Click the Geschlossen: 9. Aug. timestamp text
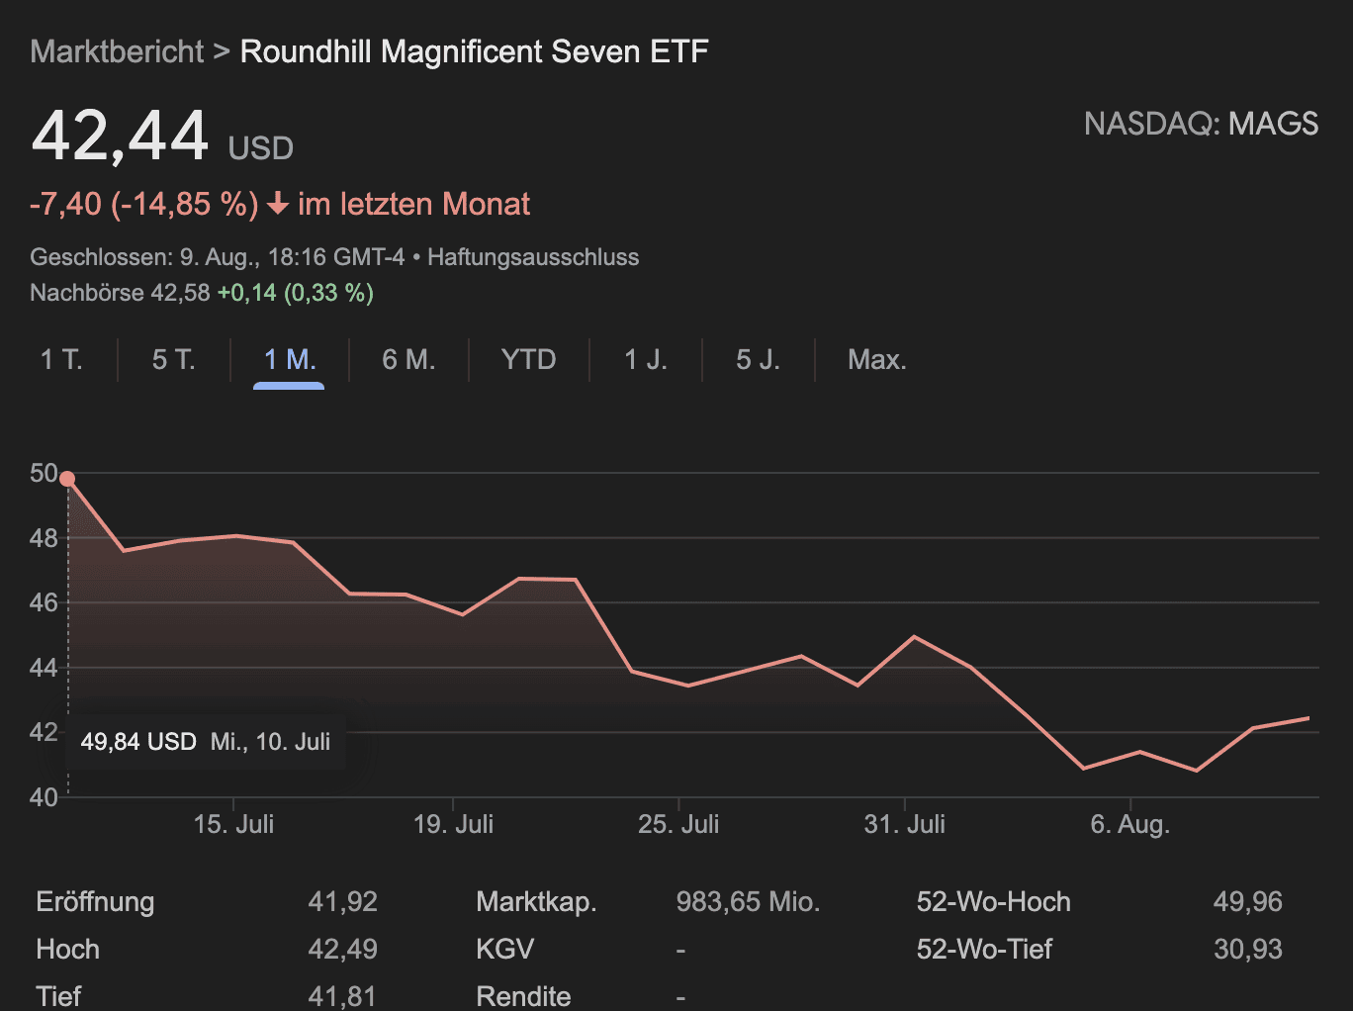This screenshot has height=1011, width=1353. (218, 257)
